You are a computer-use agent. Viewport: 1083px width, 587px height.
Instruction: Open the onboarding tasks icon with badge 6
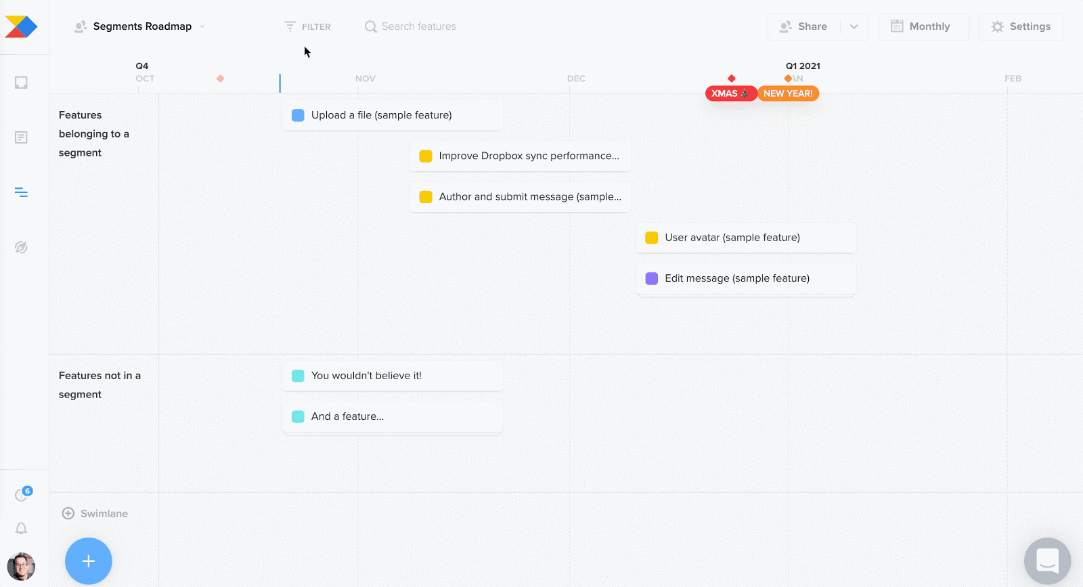point(22,494)
